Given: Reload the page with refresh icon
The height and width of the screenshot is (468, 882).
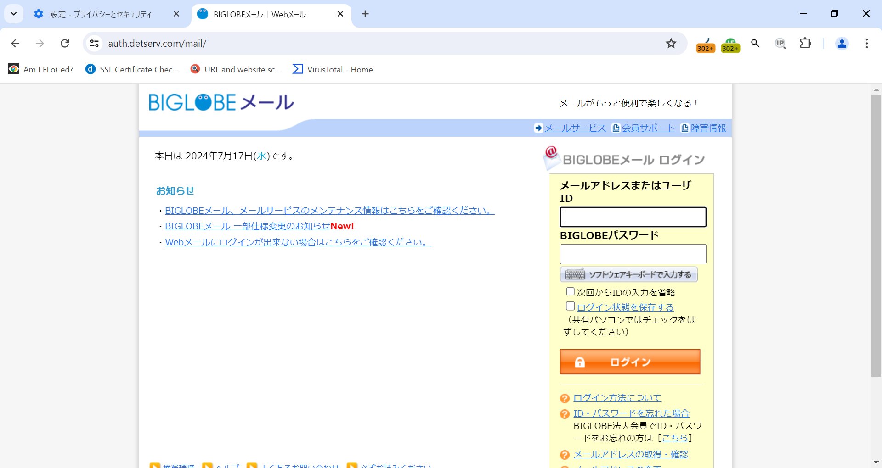Looking at the screenshot, I should point(65,43).
